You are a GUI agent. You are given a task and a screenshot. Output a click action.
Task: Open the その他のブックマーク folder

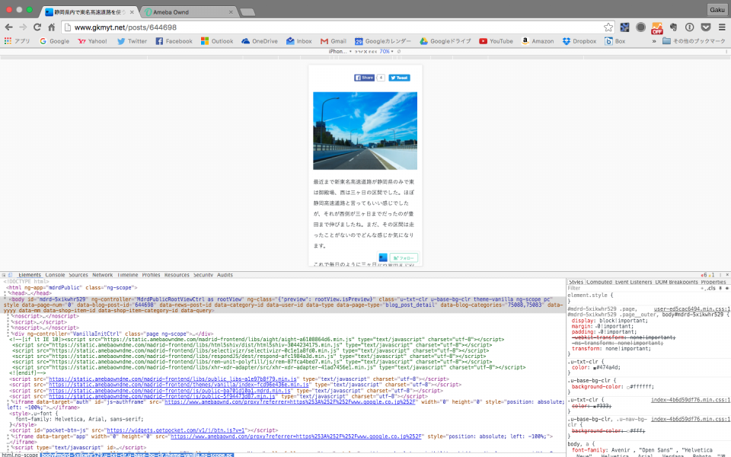pos(694,41)
